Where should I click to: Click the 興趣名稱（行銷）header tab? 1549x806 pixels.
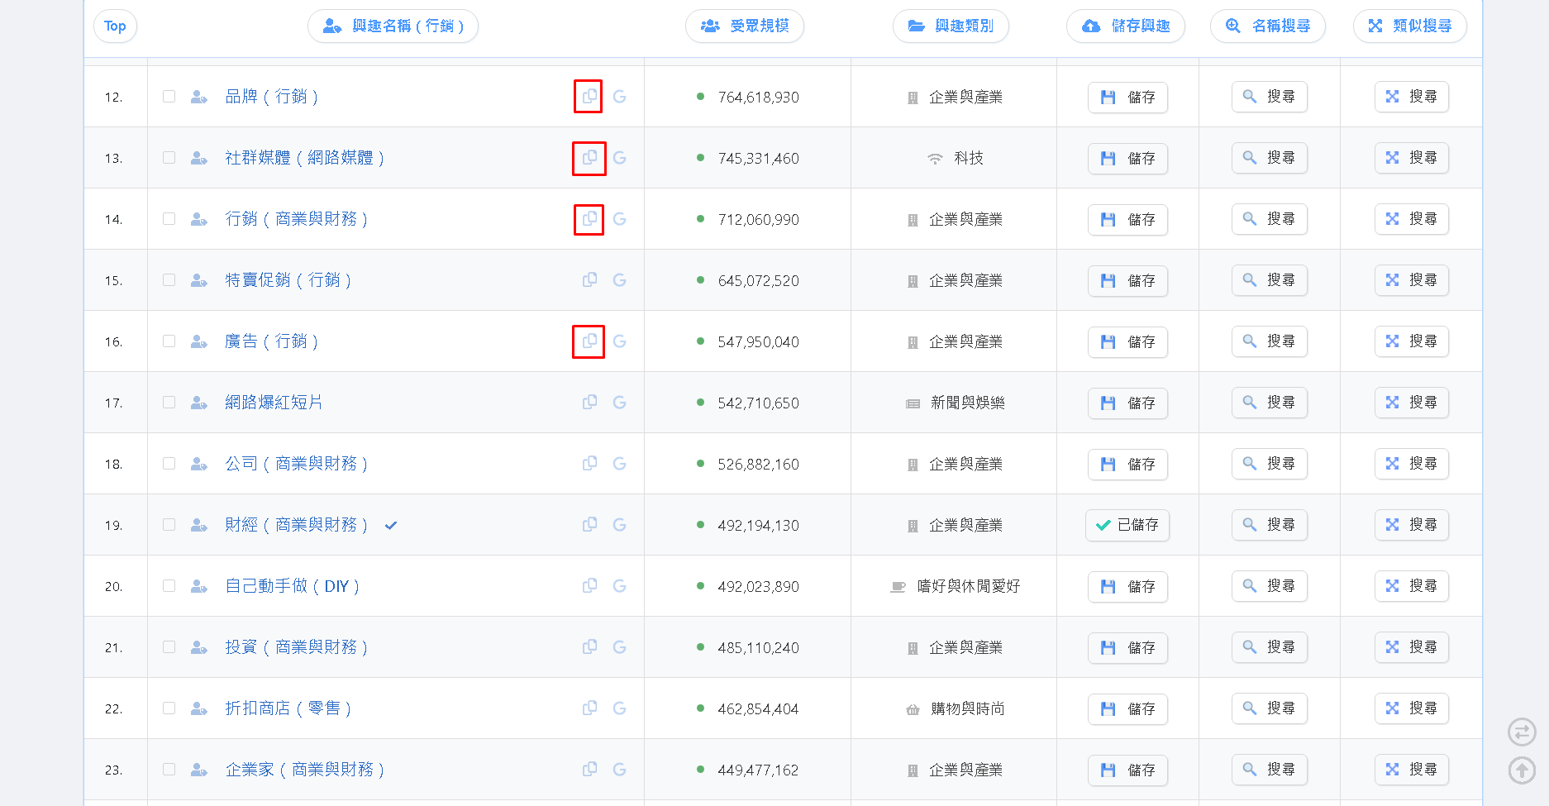click(393, 26)
